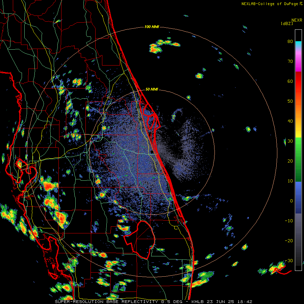Click the NEXLAB-College of DuPage watermark text
Image resolution: width=304 pixels, height=304 pixels.
coord(270,4)
